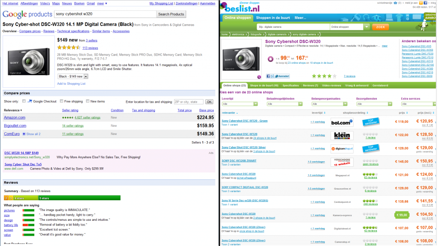Switch to the Specificaties tab
The height and width of the screenshot is (246, 438).
pyautogui.click(x=290, y=86)
